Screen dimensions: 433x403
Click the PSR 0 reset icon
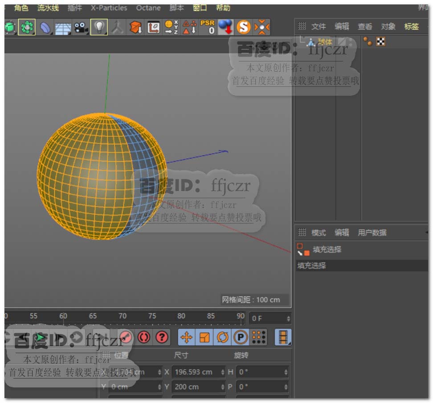208,27
